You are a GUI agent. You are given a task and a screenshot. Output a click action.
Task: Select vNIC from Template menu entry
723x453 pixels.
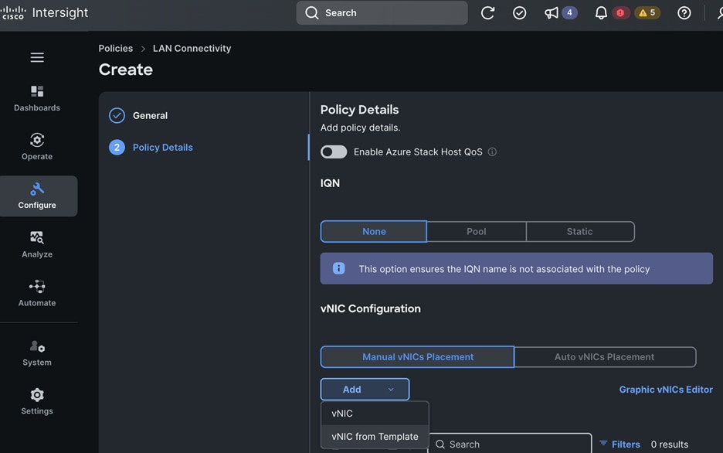[375, 437]
